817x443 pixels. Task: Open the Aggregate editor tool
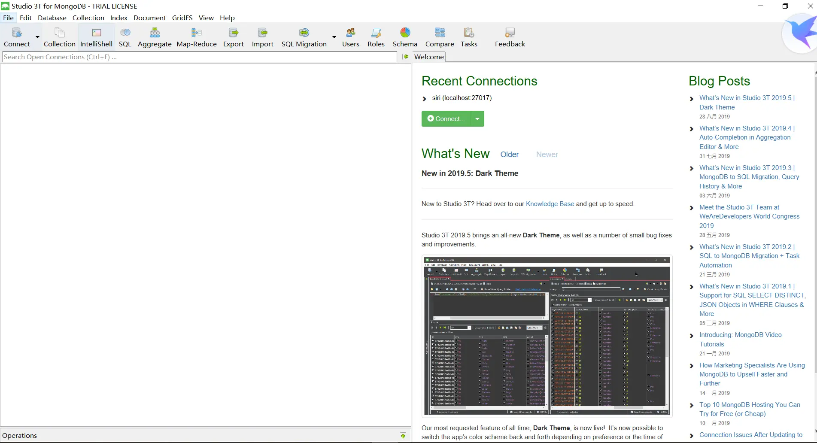point(155,37)
